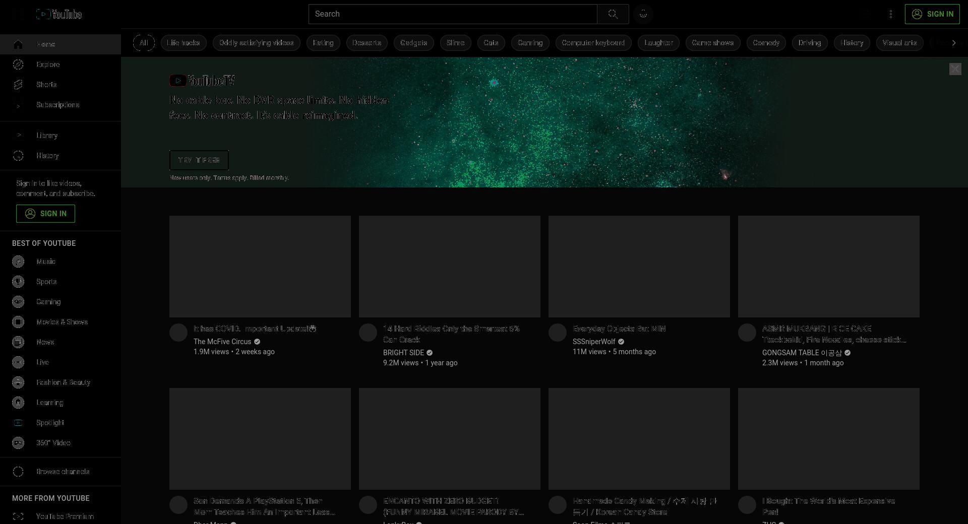Open Movies & Shows icon
968x524 pixels.
(18, 322)
